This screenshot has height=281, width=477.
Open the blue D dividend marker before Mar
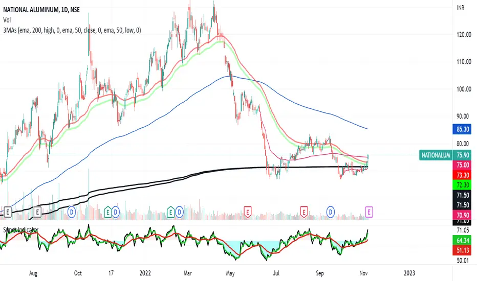click(x=180, y=212)
